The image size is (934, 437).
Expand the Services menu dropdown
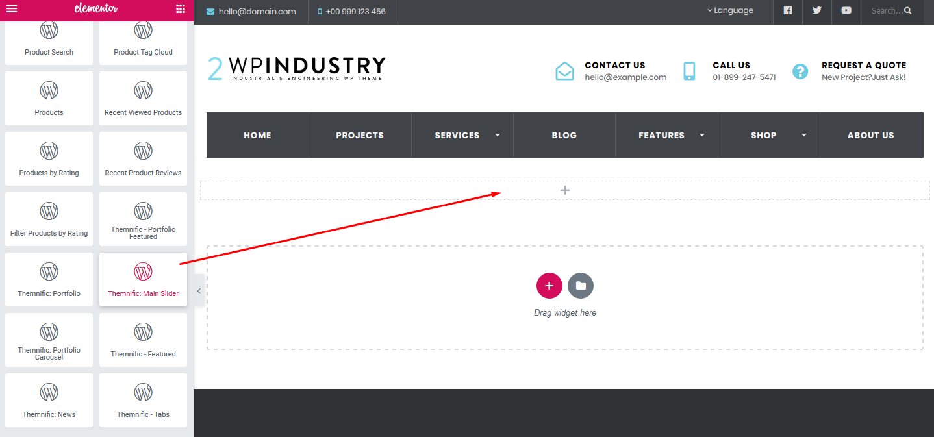[498, 135]
